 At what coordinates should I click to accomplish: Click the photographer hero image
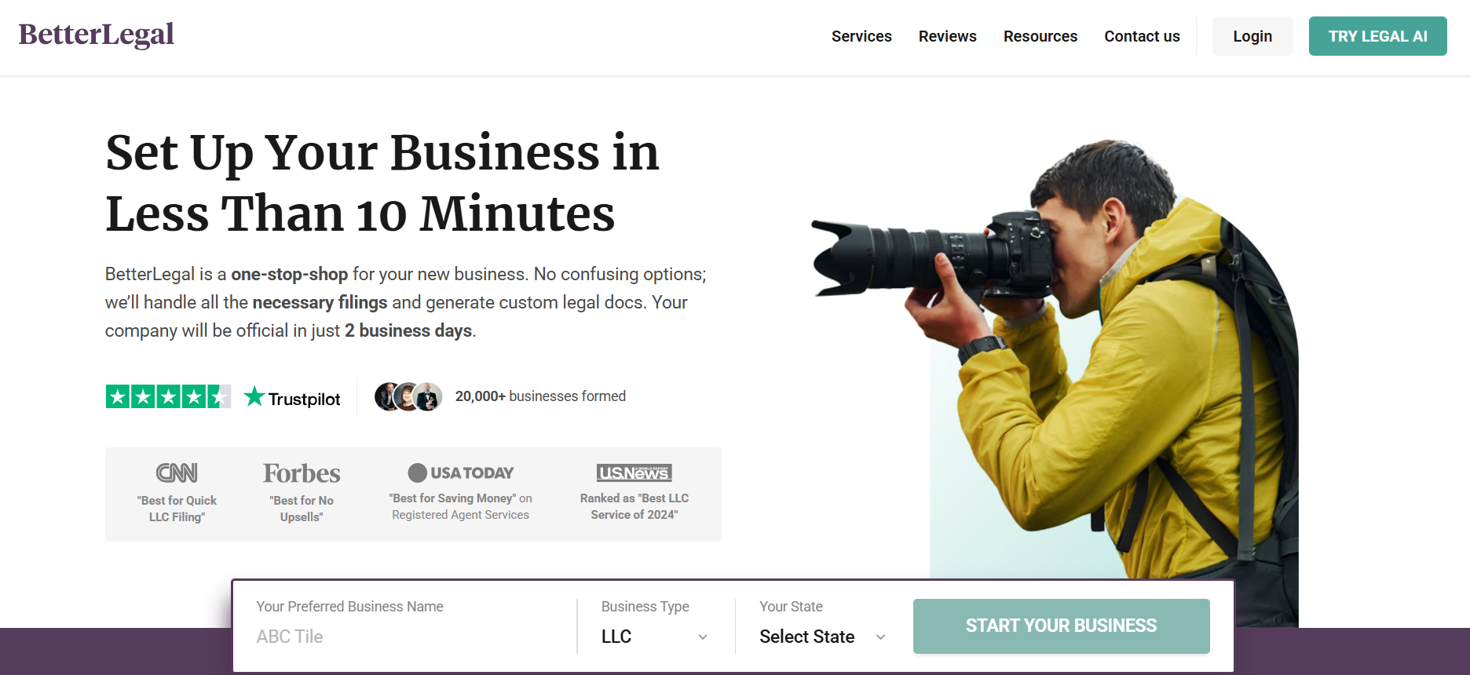click(x=1055, y=383)
